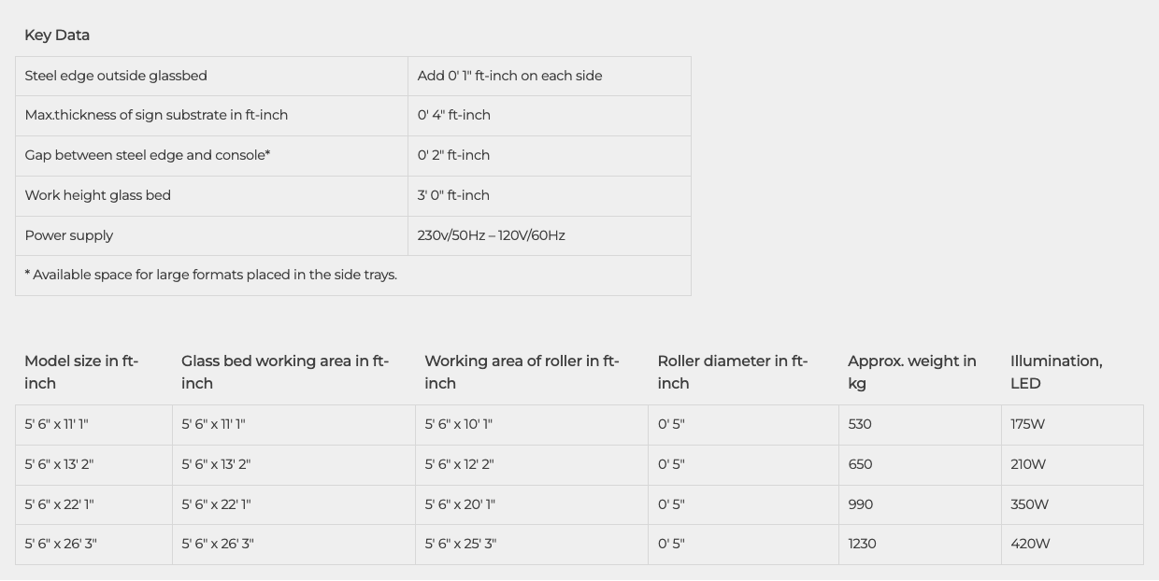Click Gap between steel edge and console label
Screen dimensions: 1159x581
point(148,155)
